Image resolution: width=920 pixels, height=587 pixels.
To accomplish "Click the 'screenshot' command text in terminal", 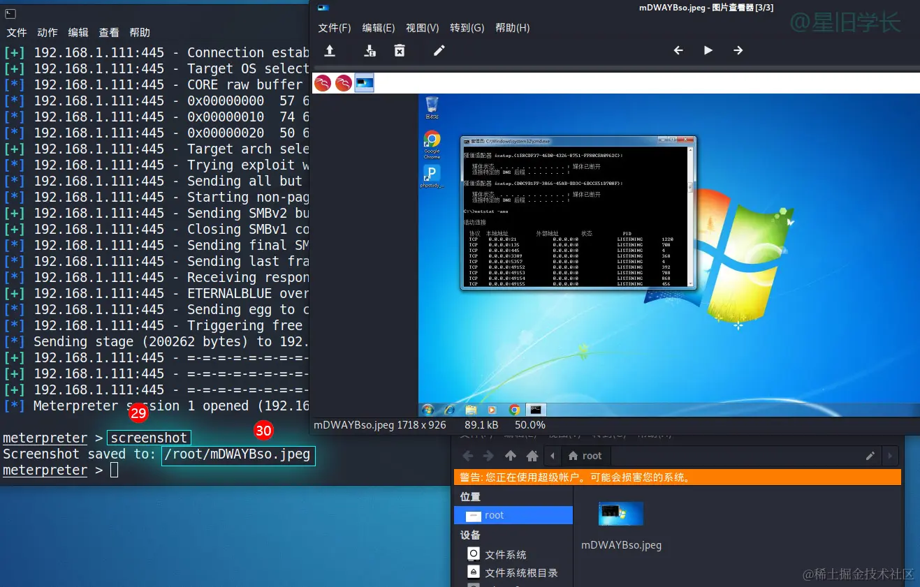I will point(149,438).
